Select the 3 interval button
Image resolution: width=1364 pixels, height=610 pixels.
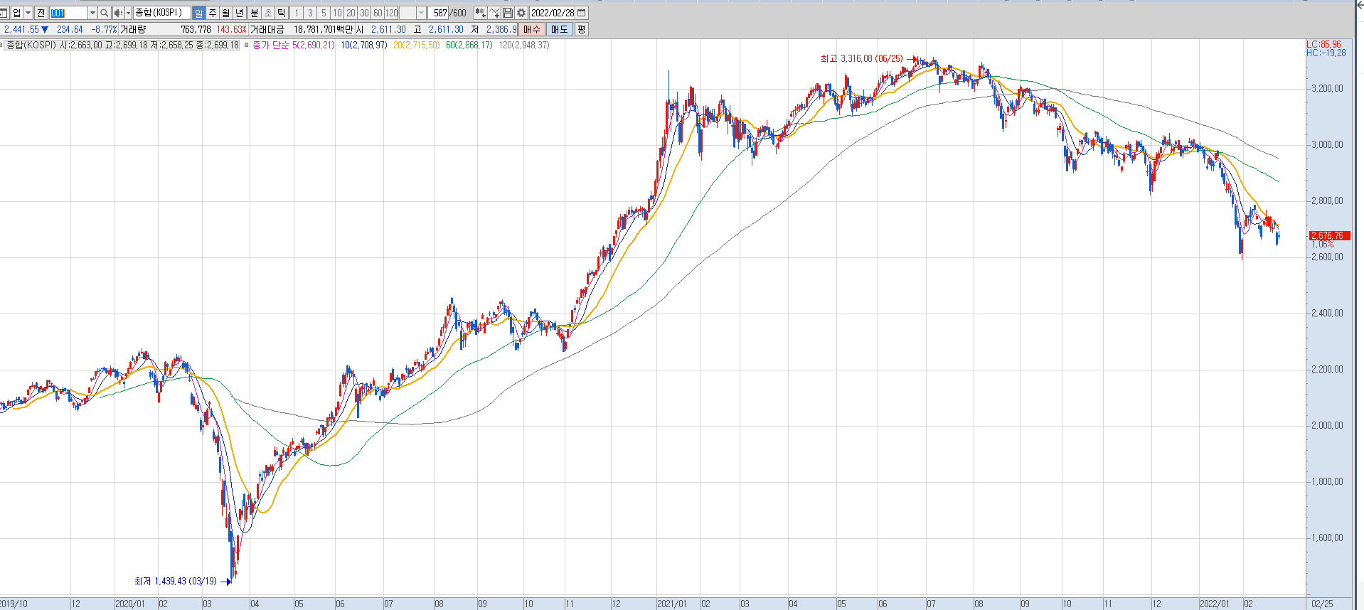click(x=310, y=13)
